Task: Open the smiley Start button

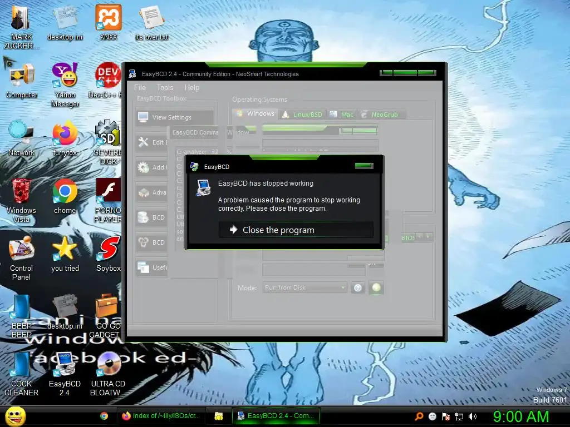Action: click(15, 416)
